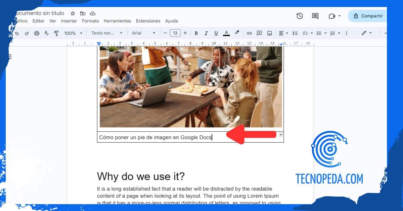The height and width of the screenshot is (211, 403).
Task: Click the font size field showing 13
Action: pyautogui.click(x=175, y=33)
